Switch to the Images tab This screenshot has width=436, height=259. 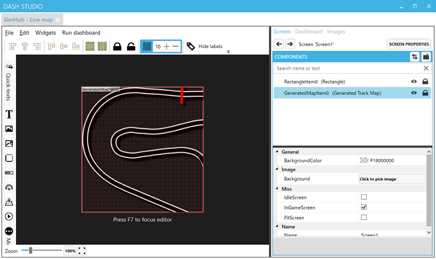(336, 31)
